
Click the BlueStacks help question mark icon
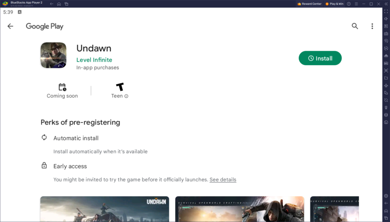click(349, 4)
